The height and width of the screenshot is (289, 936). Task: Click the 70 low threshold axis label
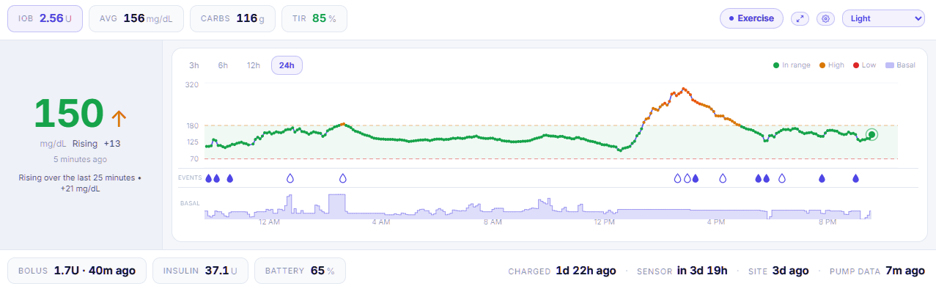click(x=194, y=159)
